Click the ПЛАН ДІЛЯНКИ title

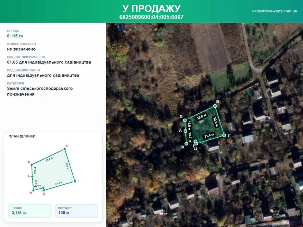22,136
